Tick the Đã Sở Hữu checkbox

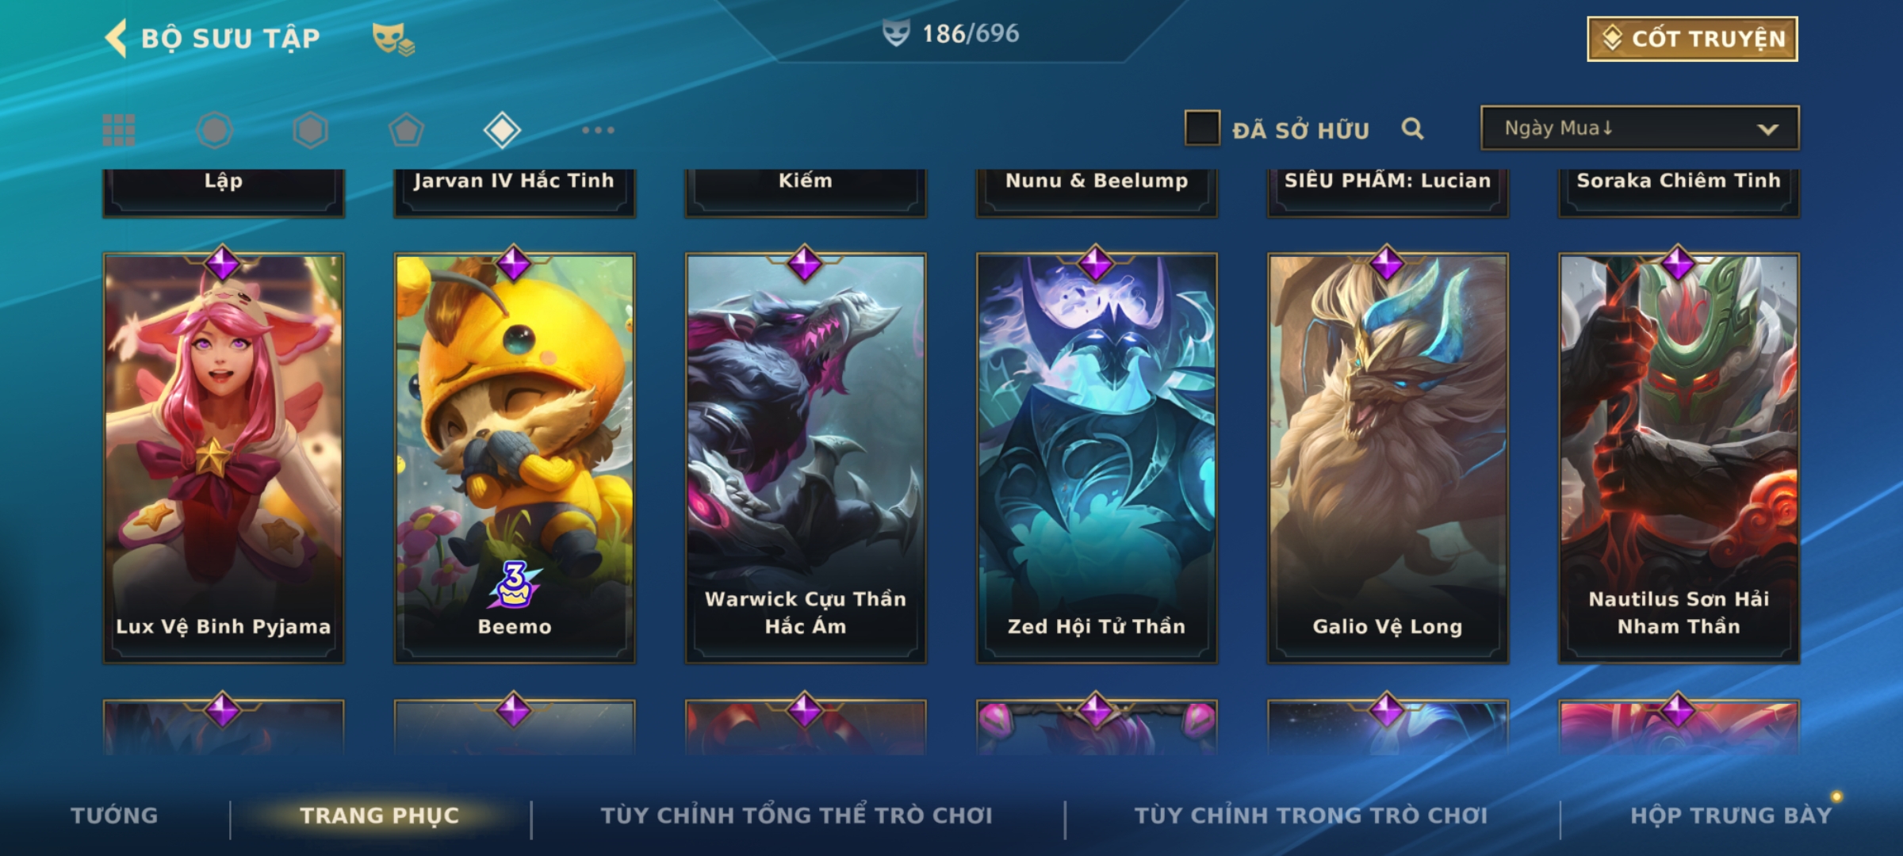1202,128
